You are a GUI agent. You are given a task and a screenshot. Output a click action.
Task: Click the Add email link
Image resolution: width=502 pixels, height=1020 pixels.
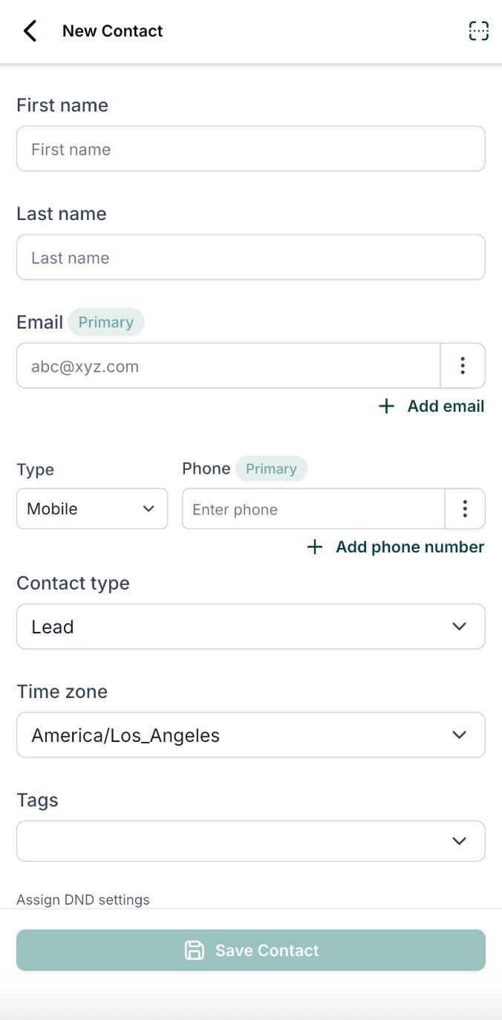(x=446, y=406)
